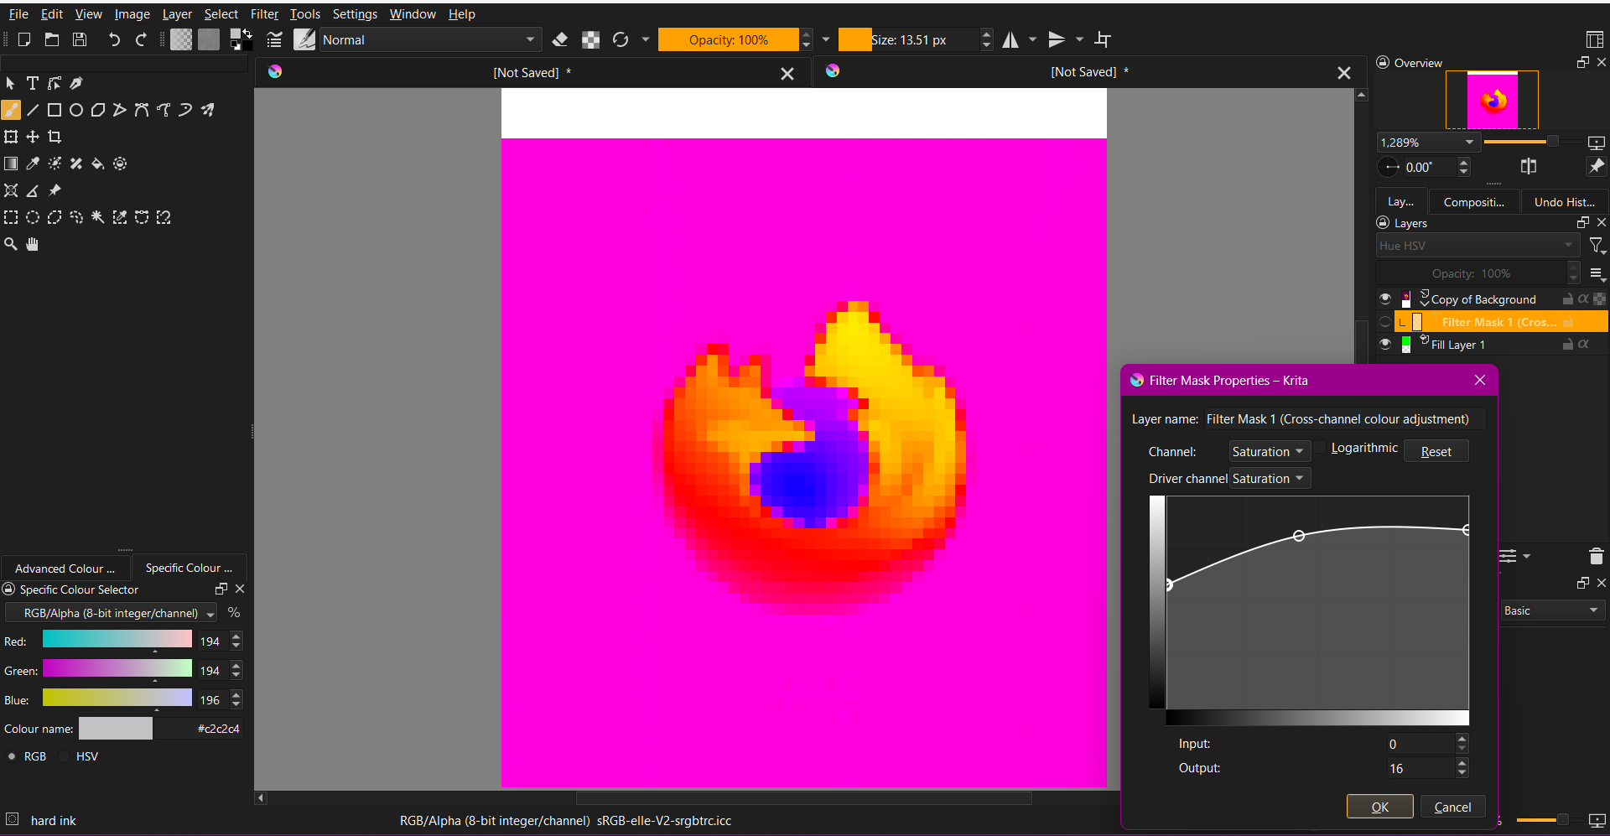The height and width of the screenshot is (836, 1610).
Task: Hide the Copy of Background layer
Action: coord(1385,299)
